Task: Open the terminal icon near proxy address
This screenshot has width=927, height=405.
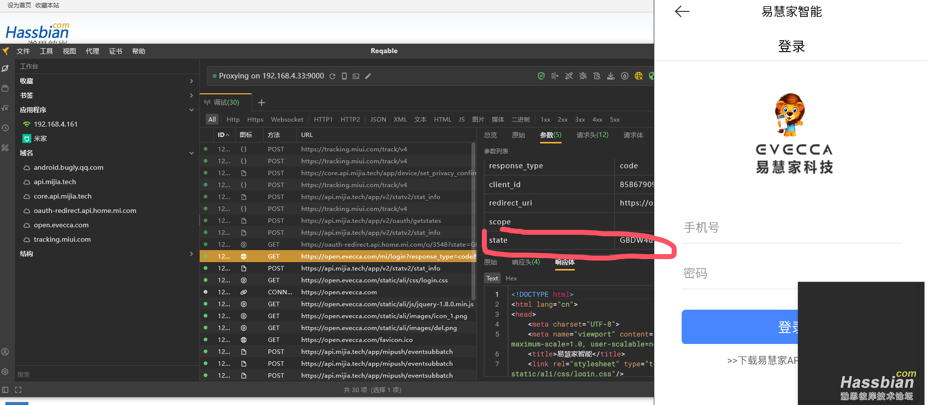Action: click(x=356, y=76)
